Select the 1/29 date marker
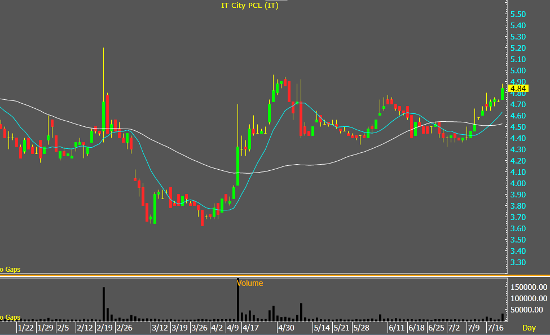Screen dimensions: 550x335 [x=46, y=328]
